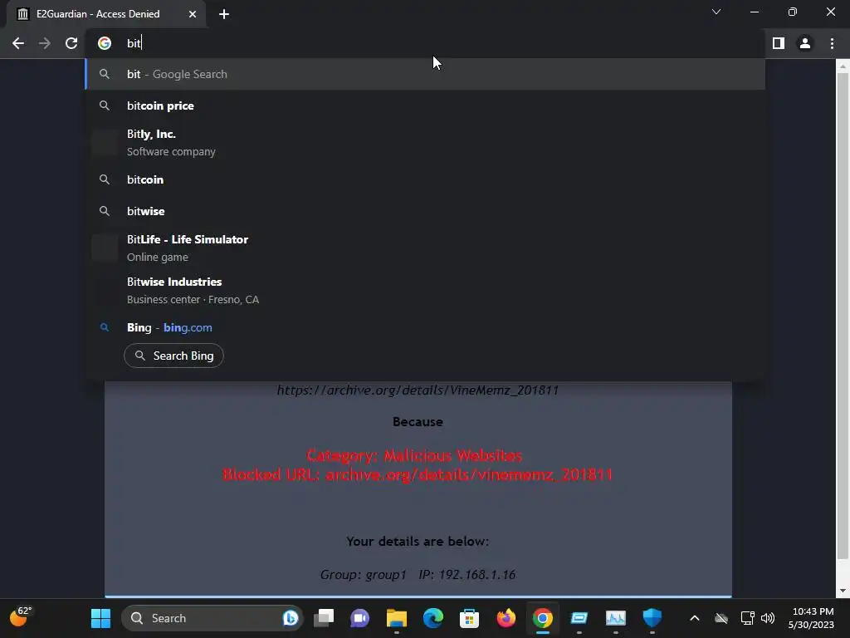Click the address bar containing 'bit'
Viewport: 850px width, 638px height.
pyautogui.click(x=426, y=43)
